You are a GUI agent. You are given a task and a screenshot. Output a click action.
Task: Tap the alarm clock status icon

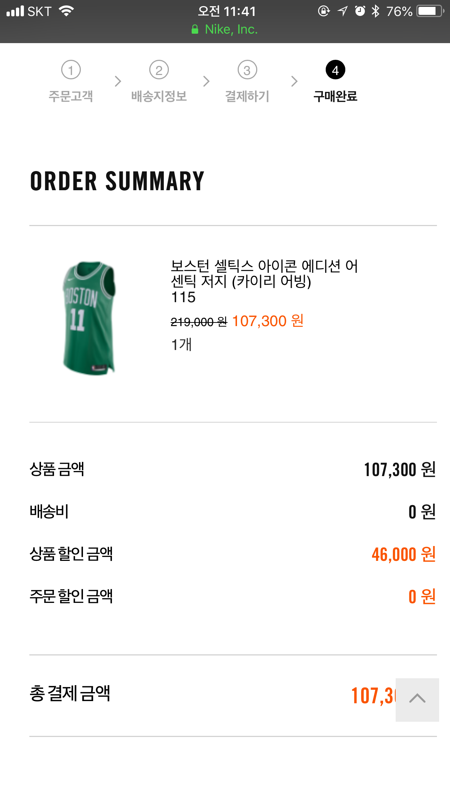[x=360, y=11]
